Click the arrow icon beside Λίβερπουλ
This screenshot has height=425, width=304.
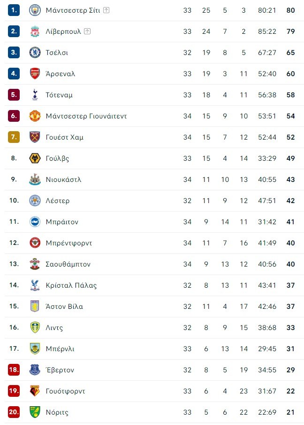click(x=88, y=31)
